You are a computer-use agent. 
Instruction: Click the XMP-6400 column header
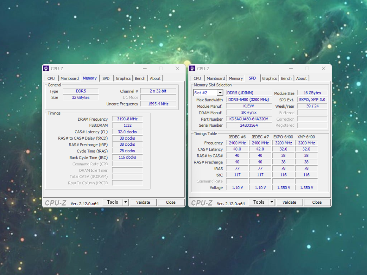(x=306, y=137)
